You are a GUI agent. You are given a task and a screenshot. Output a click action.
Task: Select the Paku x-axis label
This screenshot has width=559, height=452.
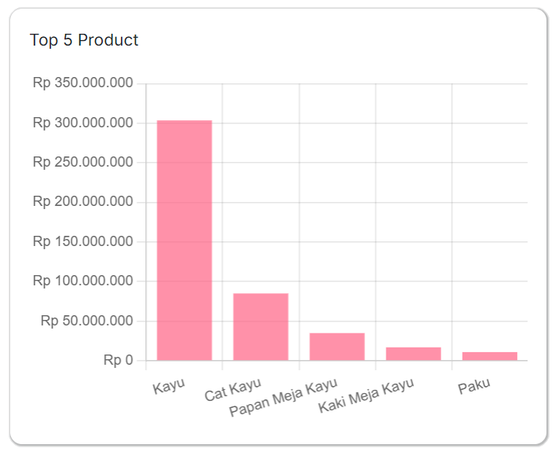(x=474, y=386)
